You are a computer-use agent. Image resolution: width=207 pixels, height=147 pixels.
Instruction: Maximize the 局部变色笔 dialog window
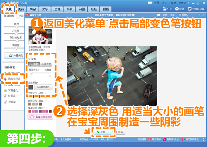tap(199, 15)
